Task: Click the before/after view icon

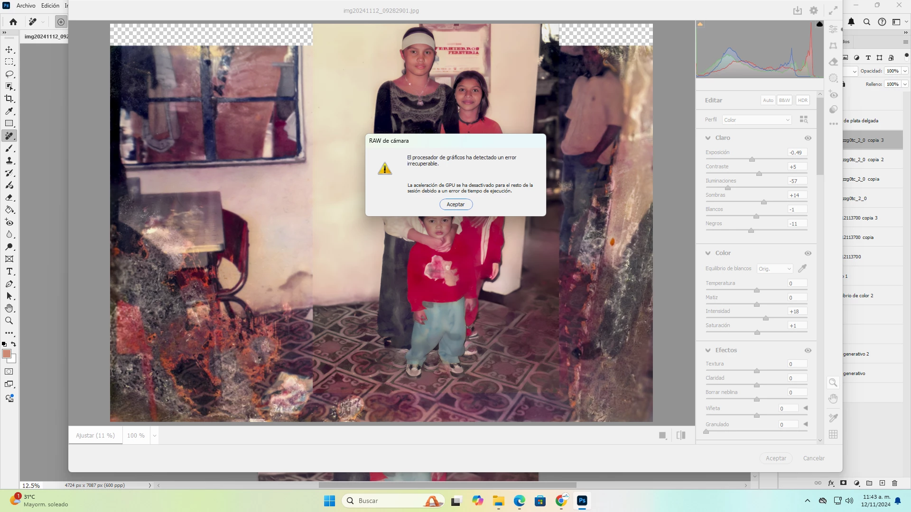Action: pyautogui.click(x=681, y=435)
